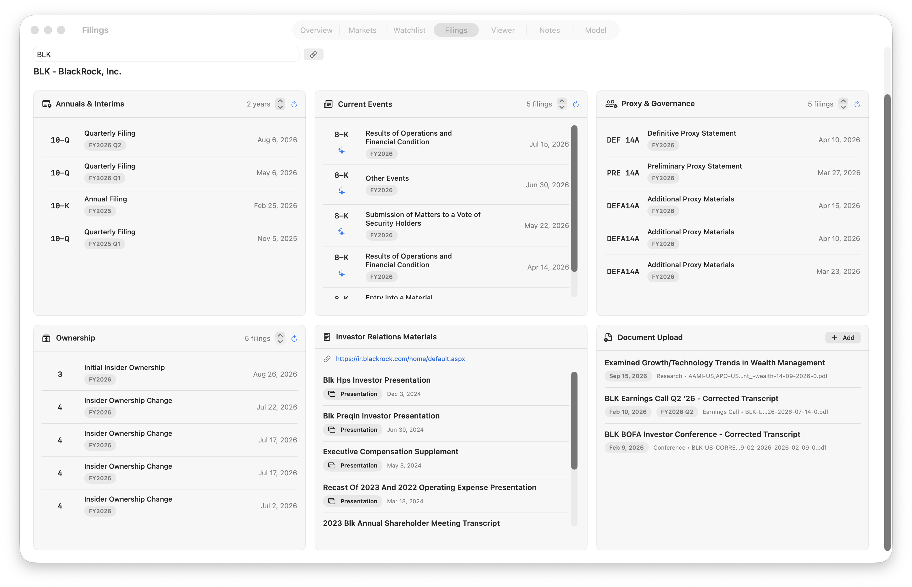Viewport: 912px width, 587px height.
Task: Open Form 3 Initial Insider Ownership filing
Action: pyautogui.click(x=170, y=374)
